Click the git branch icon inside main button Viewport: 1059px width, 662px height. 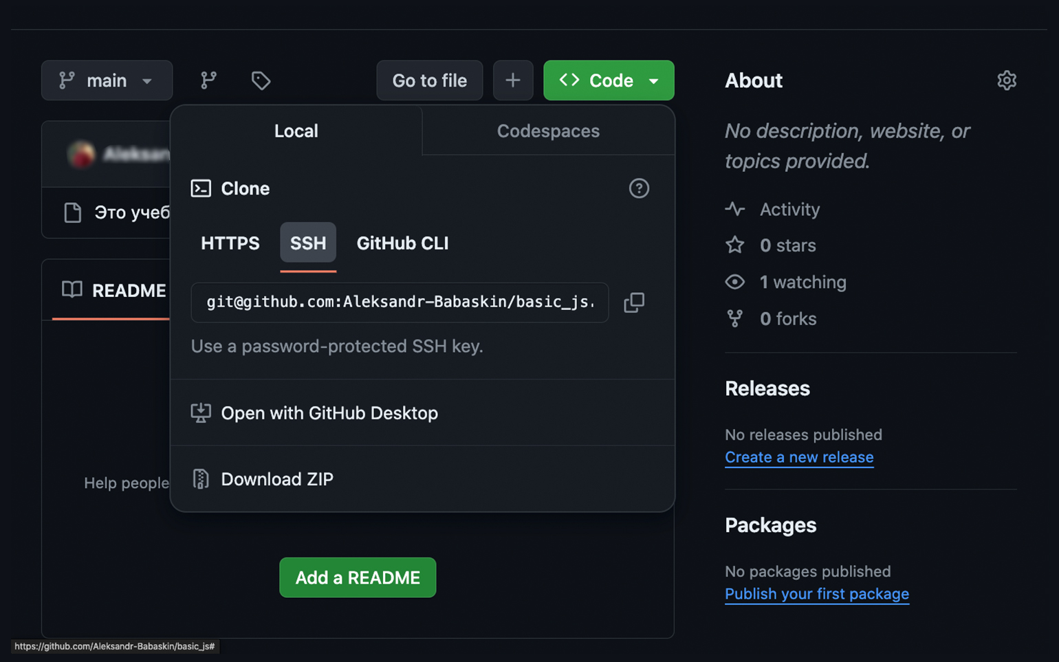[x=67, y=80]
